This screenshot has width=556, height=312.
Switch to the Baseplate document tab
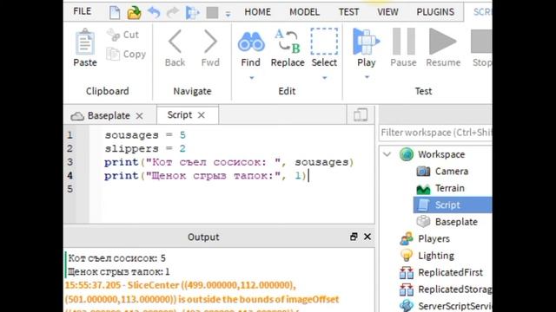click(109, 115)
